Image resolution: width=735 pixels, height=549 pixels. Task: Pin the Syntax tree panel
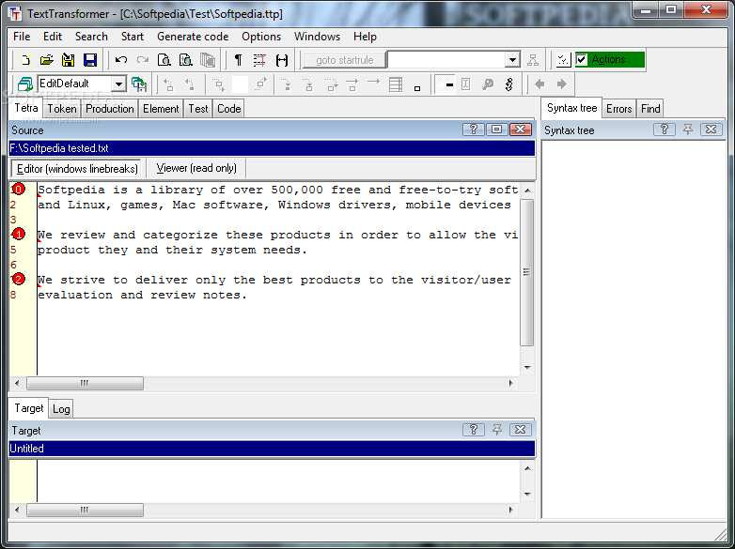click(688, 130)
